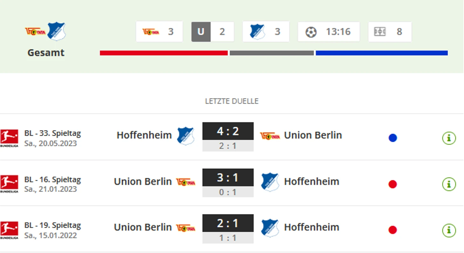Click info icon for Hoffenheim 4:2 match
The width and height of the screenshot is (464, 253).
[x=449, y=138]
